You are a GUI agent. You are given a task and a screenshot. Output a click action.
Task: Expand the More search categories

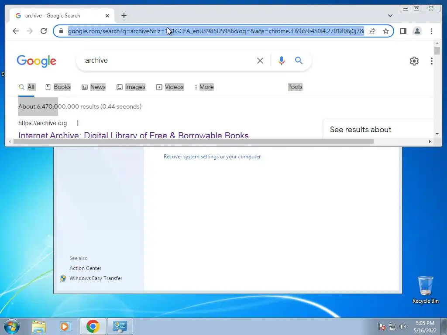pos(204,87)
